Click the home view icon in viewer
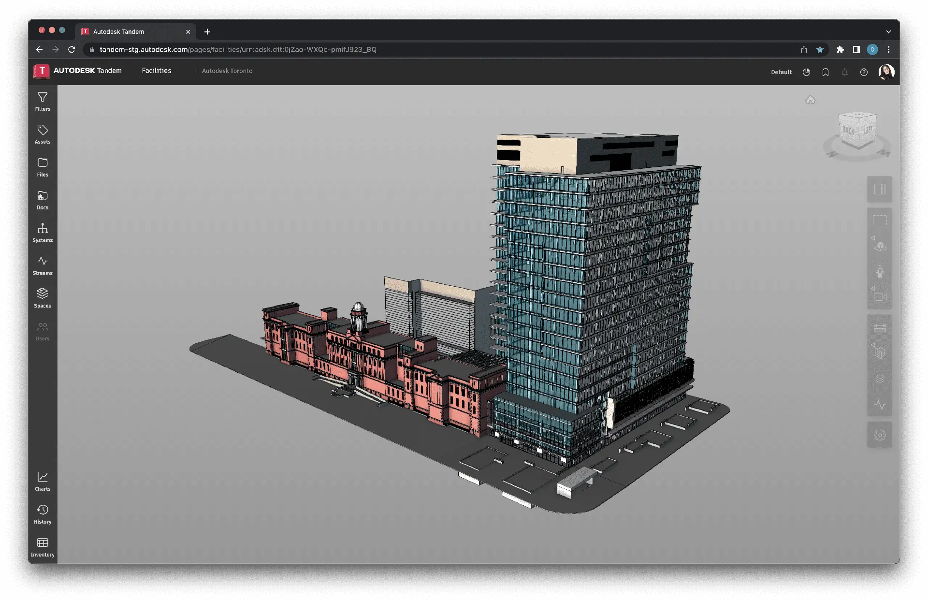The height and width of the screenshot is (601, 928). (810, 100)
